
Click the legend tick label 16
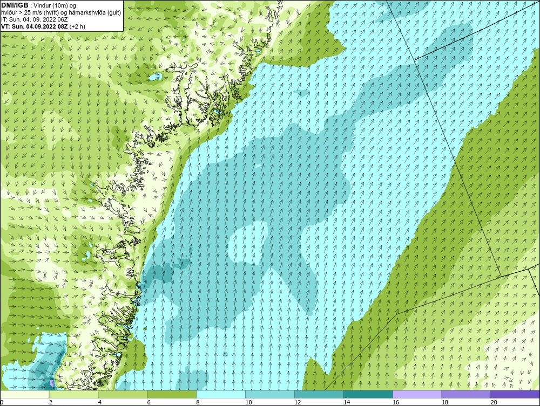click(396, 402)
